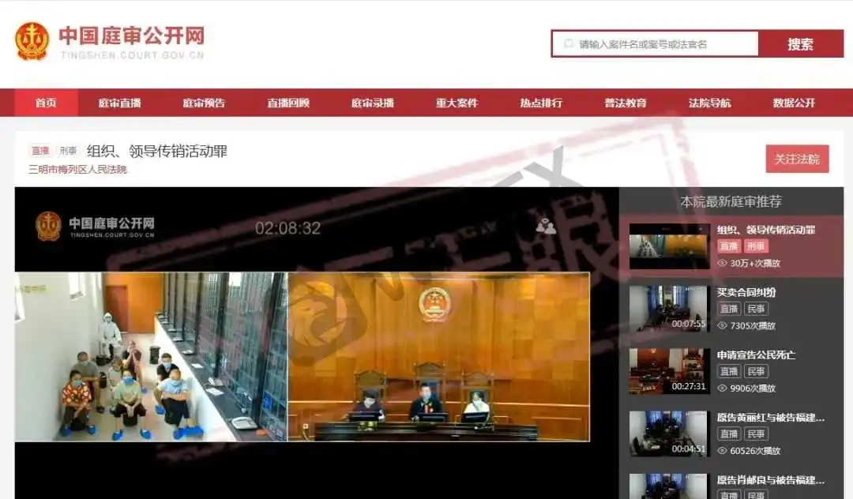Click the eye icon beside 60526次播放
This screenshot has height=499, width=853.
(x=723, y=451)
